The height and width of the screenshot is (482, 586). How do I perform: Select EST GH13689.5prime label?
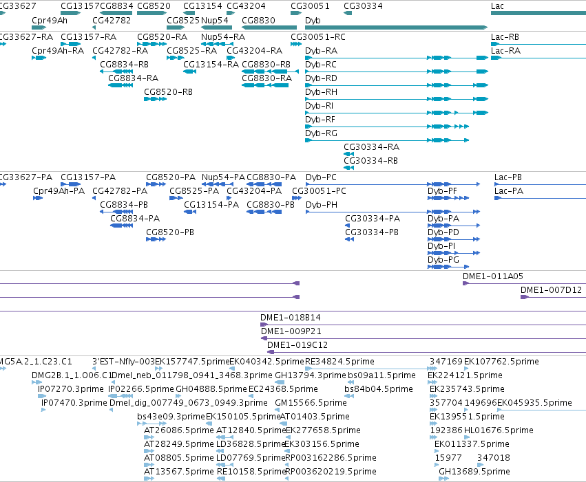coord(474,472)
